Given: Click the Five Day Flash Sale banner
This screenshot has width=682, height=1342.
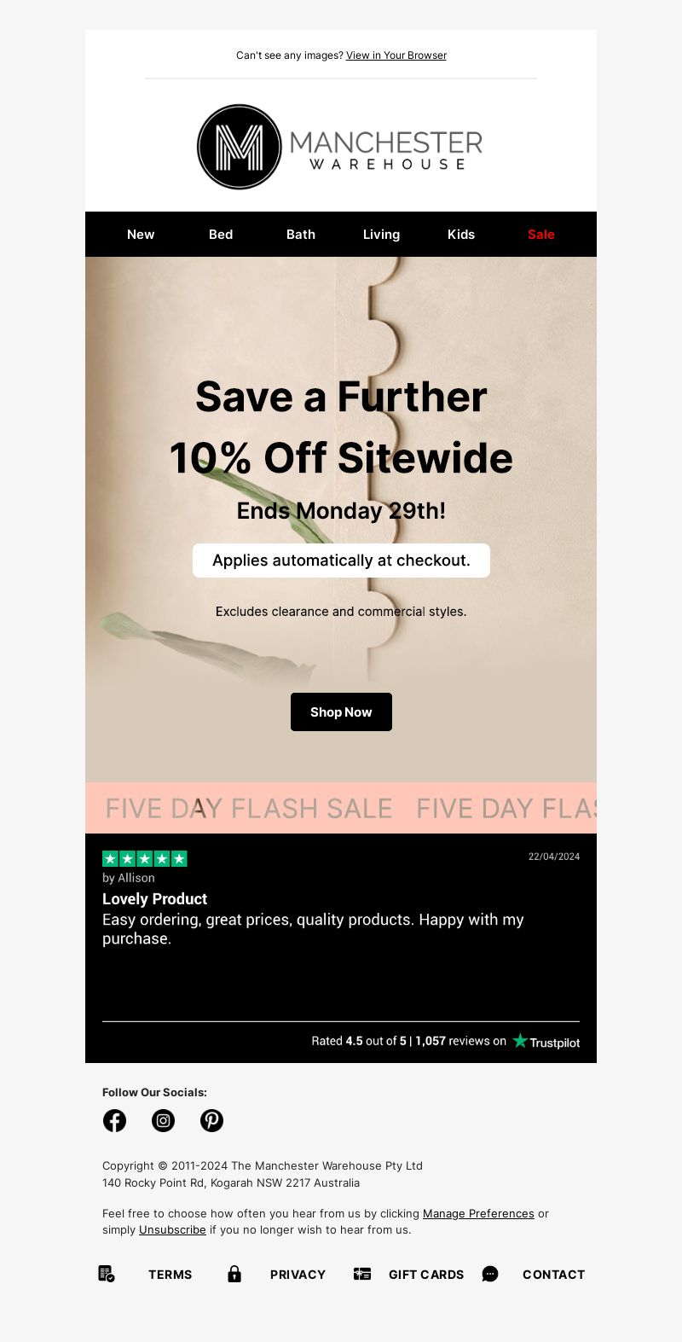Looking at the screenshot, I should pos(341,808).
